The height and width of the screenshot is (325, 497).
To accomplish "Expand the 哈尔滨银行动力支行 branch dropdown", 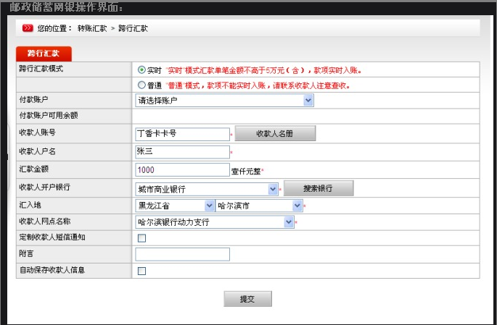I will (215, 222).
